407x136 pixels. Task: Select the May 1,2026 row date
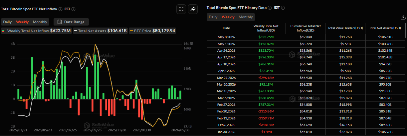(226, 44)
